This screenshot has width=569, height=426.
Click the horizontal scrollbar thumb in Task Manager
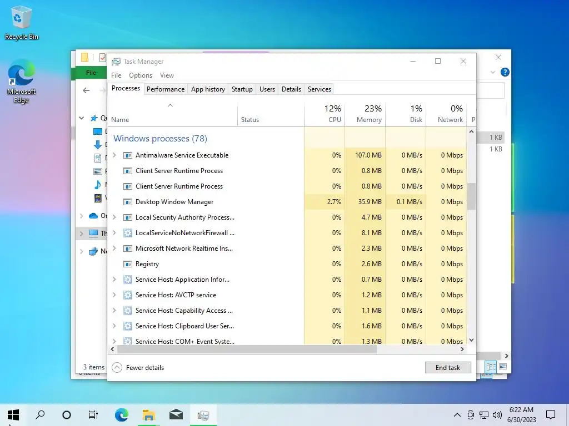(x=247, y=349)
